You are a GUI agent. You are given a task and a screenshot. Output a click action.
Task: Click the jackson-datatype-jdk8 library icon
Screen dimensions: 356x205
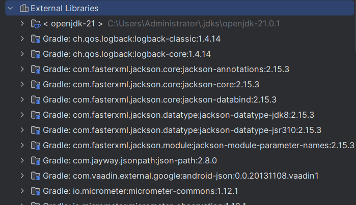point(36,115)
